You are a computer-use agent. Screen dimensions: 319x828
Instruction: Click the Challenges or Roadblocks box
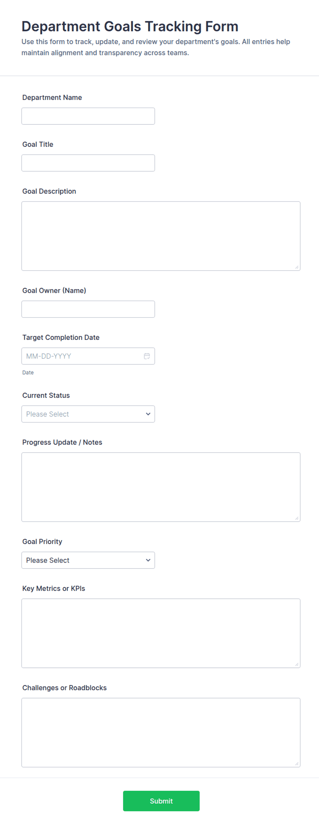click(161, 732)
